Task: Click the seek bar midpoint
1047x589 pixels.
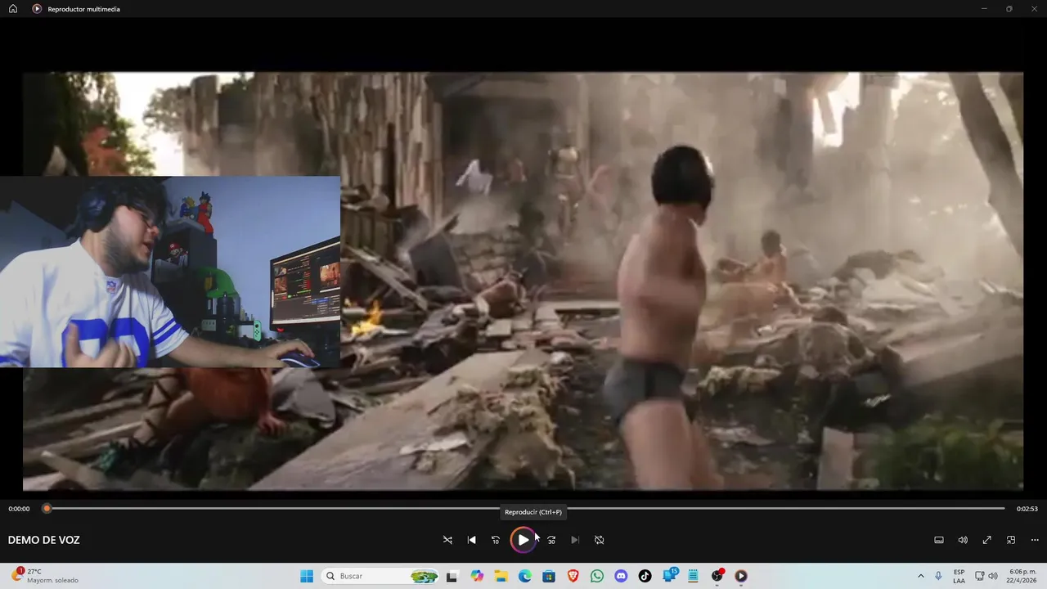Action: click(x=525, y=509)
